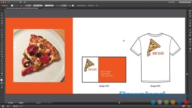192x108 pixels.
Task: Click the Preferences button
Action: (x=91, y=5)
